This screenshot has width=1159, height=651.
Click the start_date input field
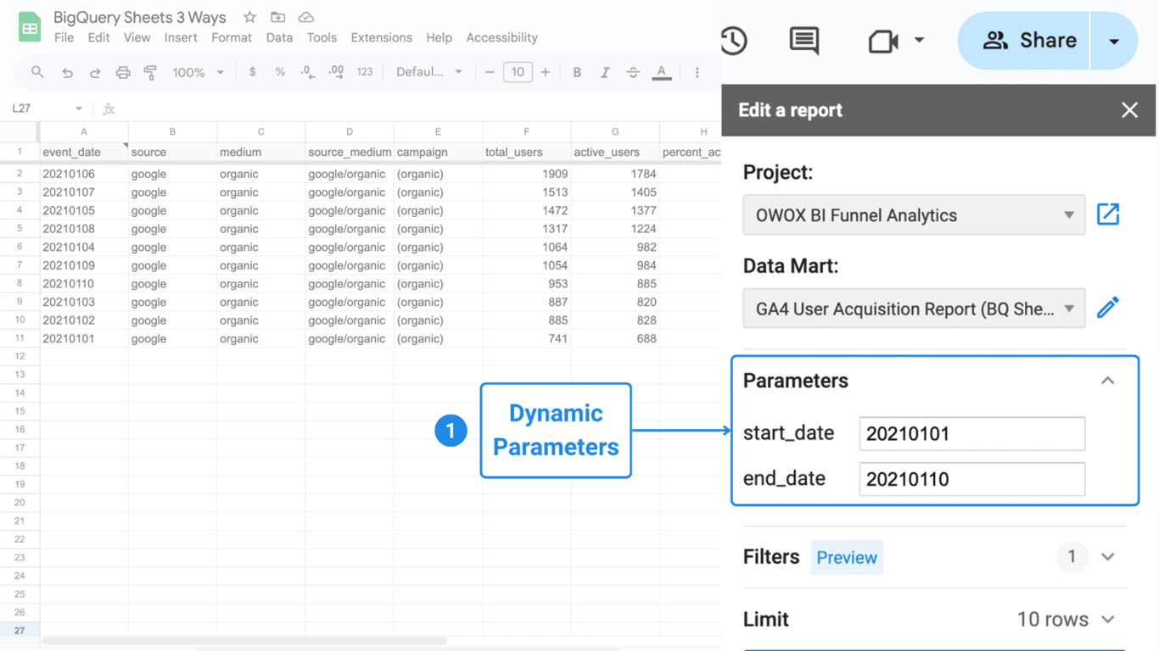[971, 434]
